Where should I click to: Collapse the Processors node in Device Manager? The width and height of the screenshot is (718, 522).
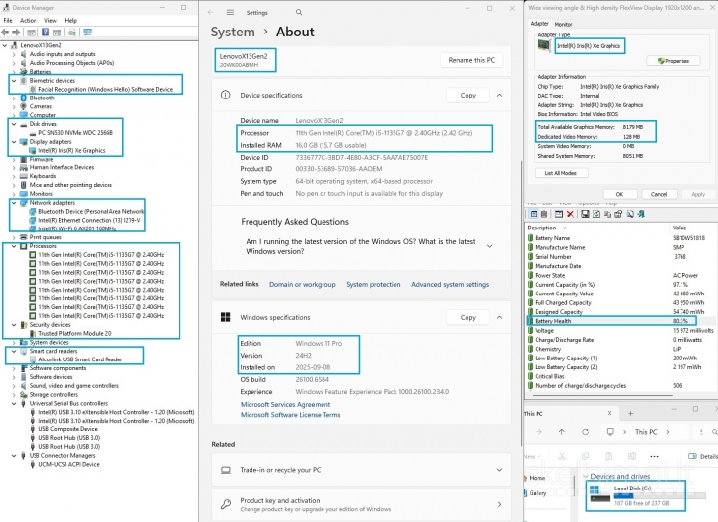[14, 246]
